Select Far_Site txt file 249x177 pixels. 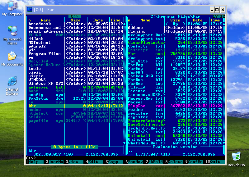[x=175, y=61]
